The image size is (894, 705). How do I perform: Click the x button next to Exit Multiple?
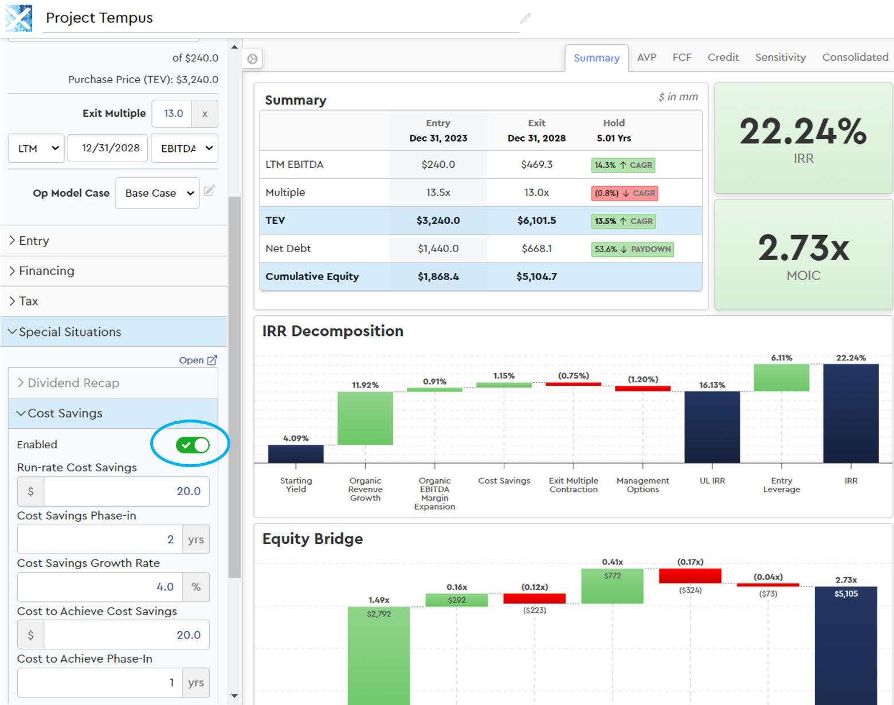[205, 113]
